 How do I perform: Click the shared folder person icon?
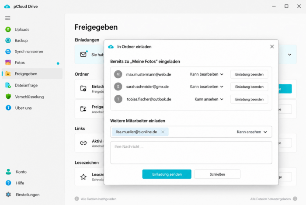pyautogui.click(x=83, y=109)
